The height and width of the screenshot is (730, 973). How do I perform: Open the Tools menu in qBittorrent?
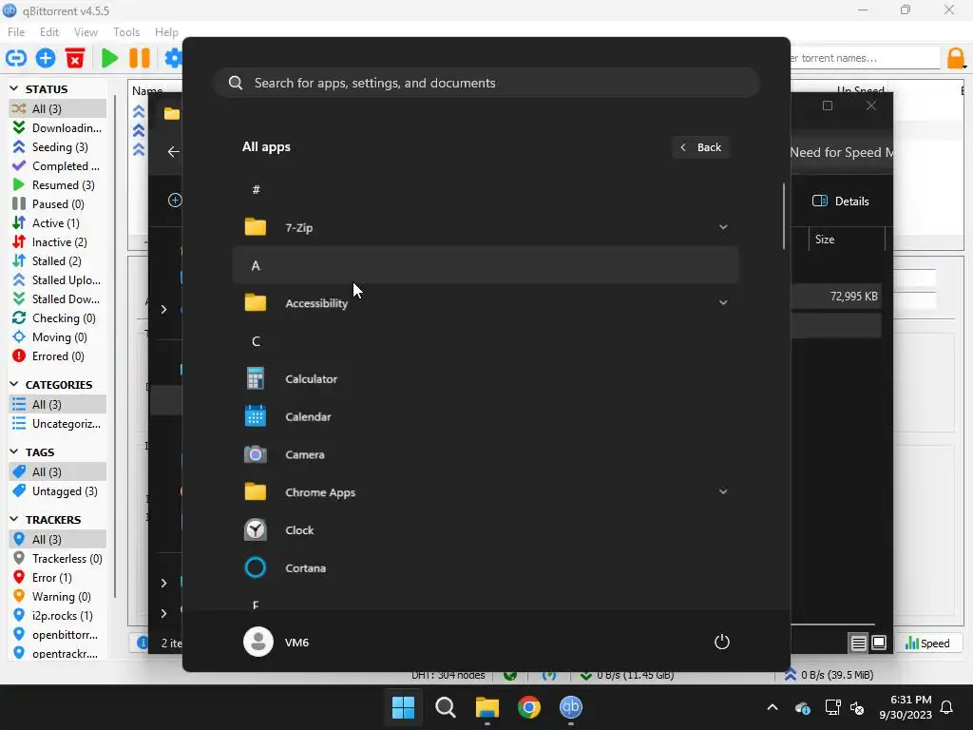(x=126, y=32)
